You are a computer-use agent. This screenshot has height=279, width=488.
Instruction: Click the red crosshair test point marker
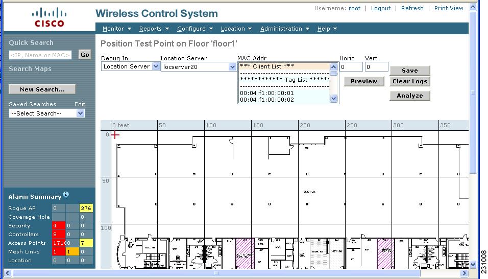click(x=115, y=135)
